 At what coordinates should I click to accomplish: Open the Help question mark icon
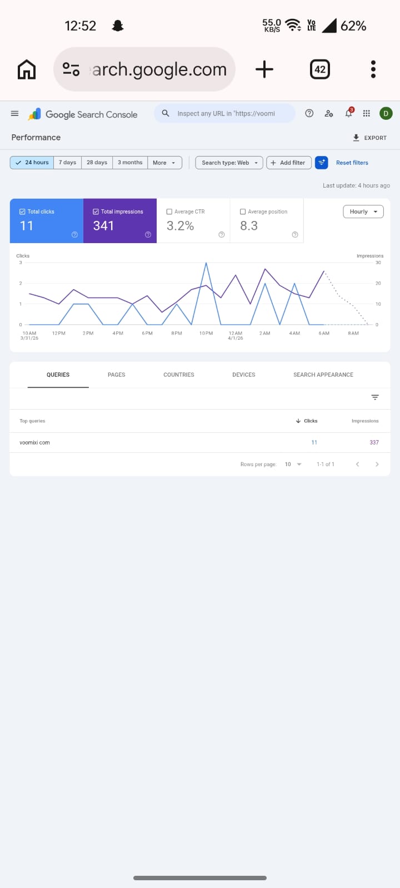pyautogui.click(x=309, y=113)
